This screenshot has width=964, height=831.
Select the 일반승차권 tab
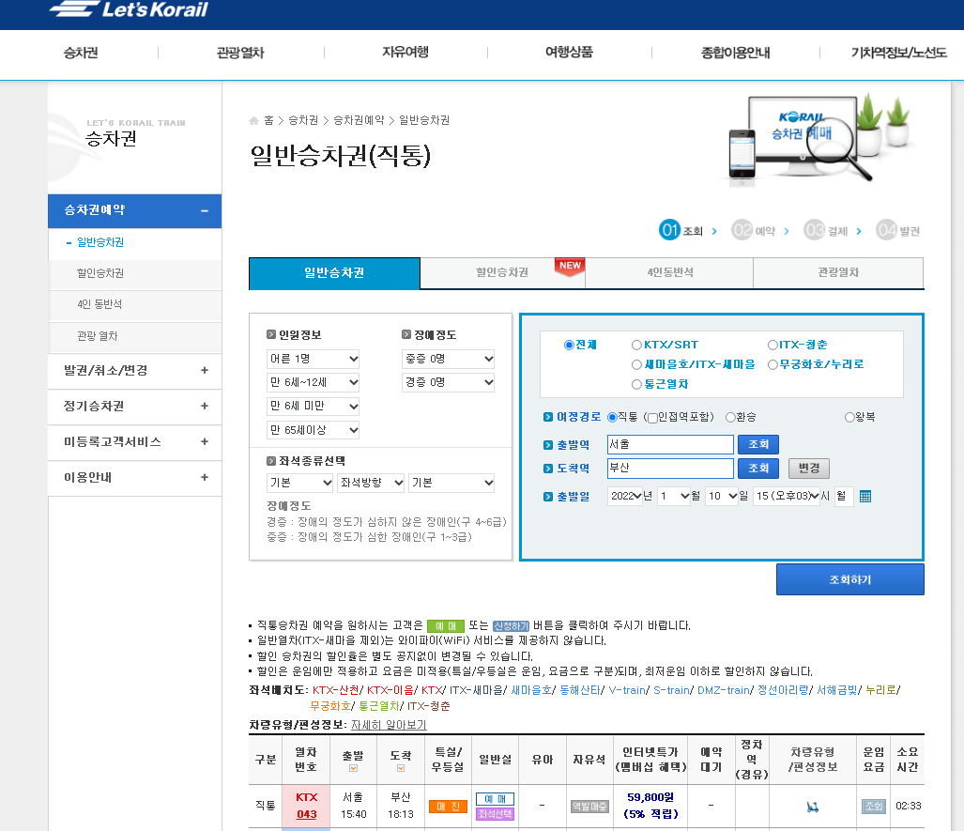pyautogui.click(x=334, y=273)
